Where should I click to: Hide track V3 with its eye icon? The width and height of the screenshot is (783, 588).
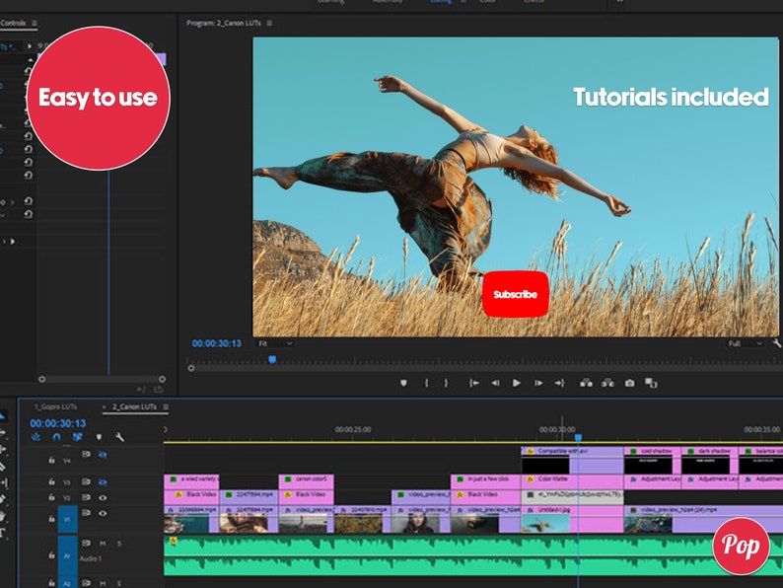103,482
